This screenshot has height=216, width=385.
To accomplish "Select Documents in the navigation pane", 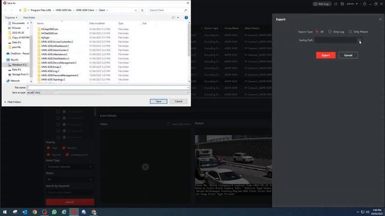I will point(19,23).
